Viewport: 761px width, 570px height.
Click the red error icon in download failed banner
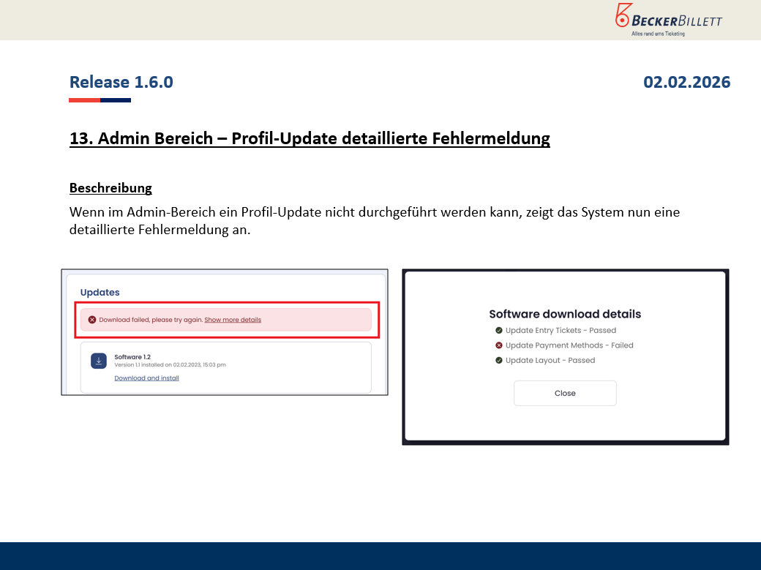(x=92, y=320)
